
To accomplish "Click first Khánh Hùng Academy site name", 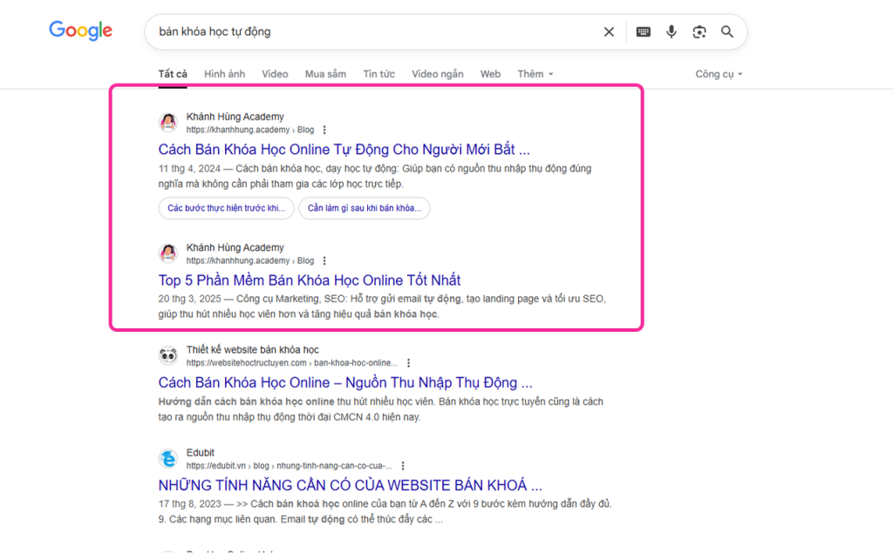I will 235,117.
